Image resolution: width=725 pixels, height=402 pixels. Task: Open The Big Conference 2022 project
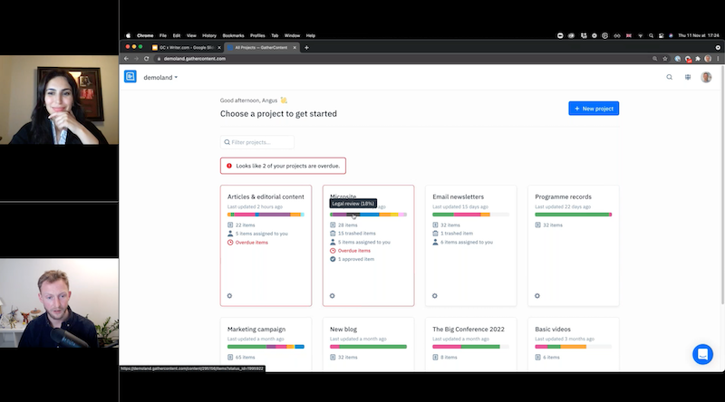[x=469, y=330]
